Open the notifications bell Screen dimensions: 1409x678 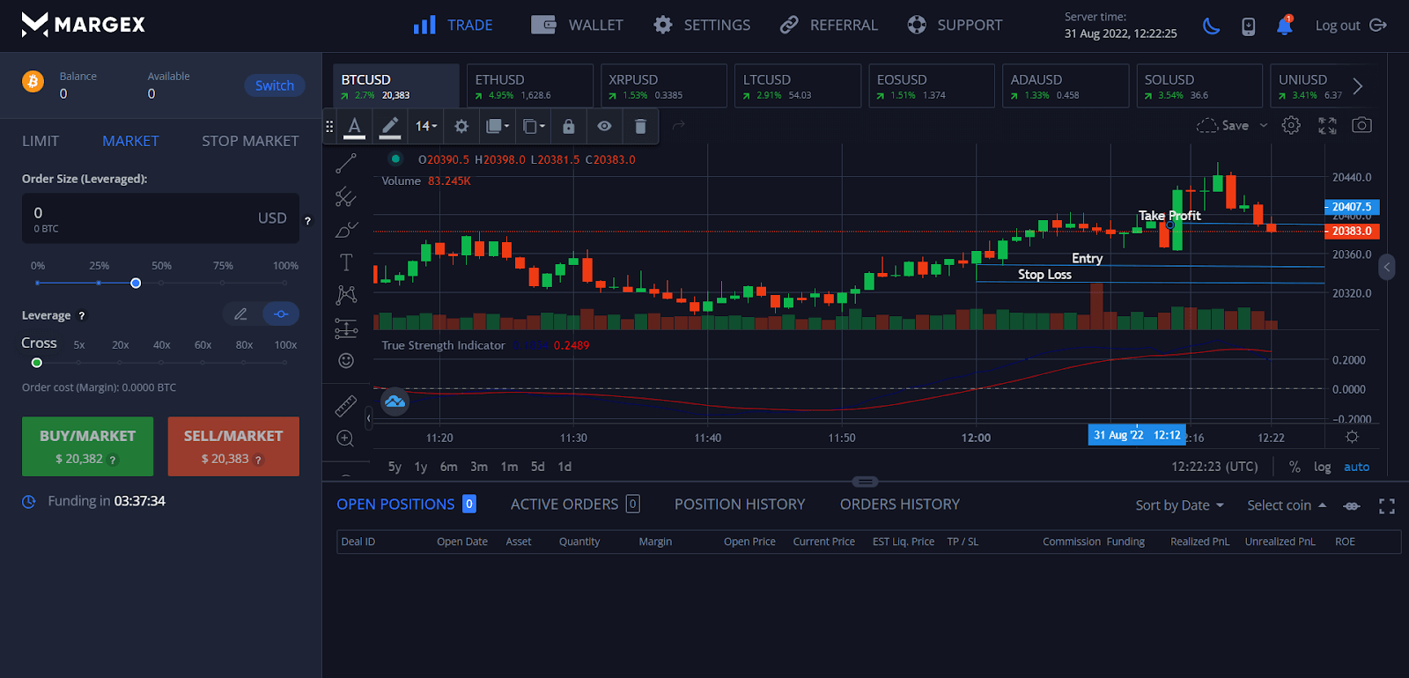pos(1284,26)
